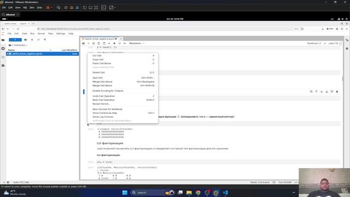Click Restart Kernel in the context menu
The height and width of the screenshot is (197, 350).
[x=123, y=104]
